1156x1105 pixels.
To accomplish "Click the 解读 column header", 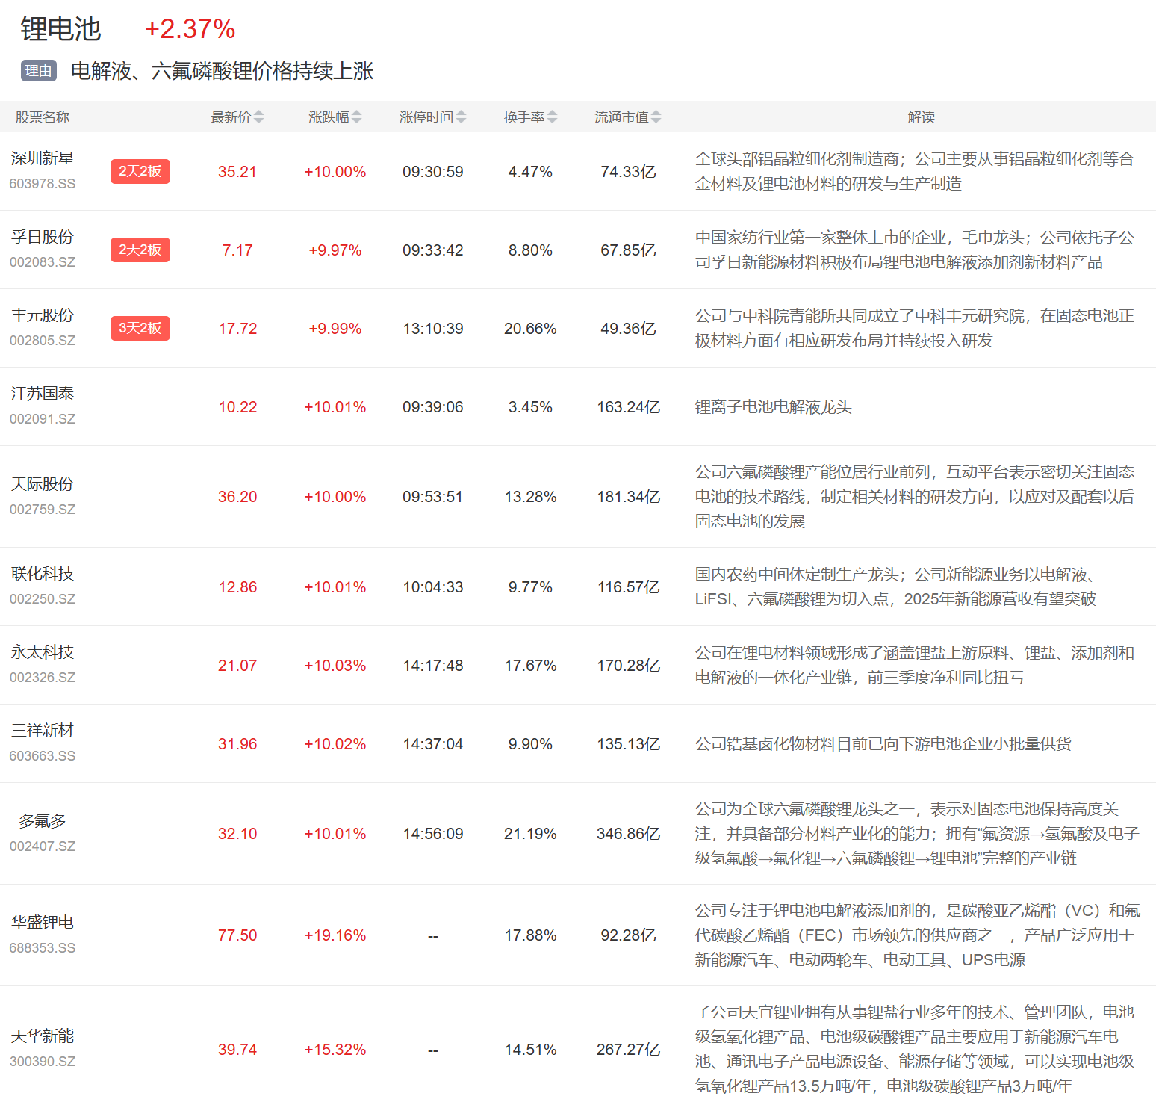I will 921,117.
